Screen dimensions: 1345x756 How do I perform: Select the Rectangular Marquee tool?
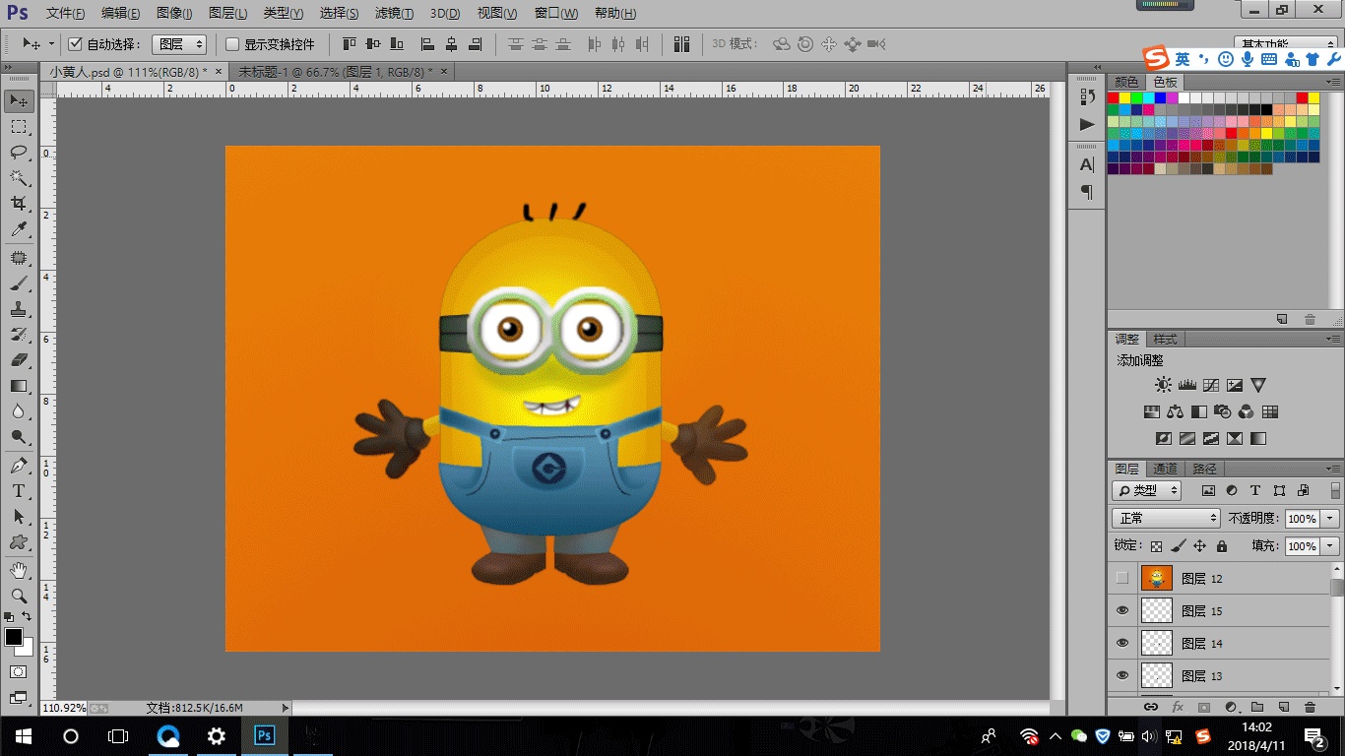coord(19,126)
